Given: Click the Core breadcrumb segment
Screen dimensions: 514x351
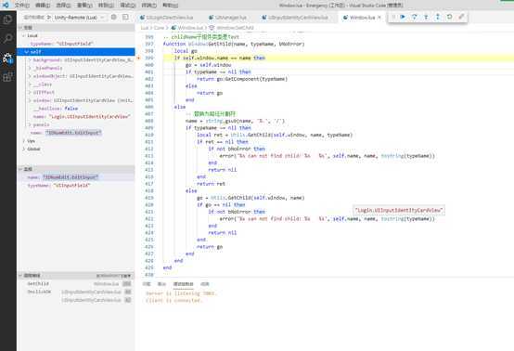Looking at the screenshot, I should 159,28.
